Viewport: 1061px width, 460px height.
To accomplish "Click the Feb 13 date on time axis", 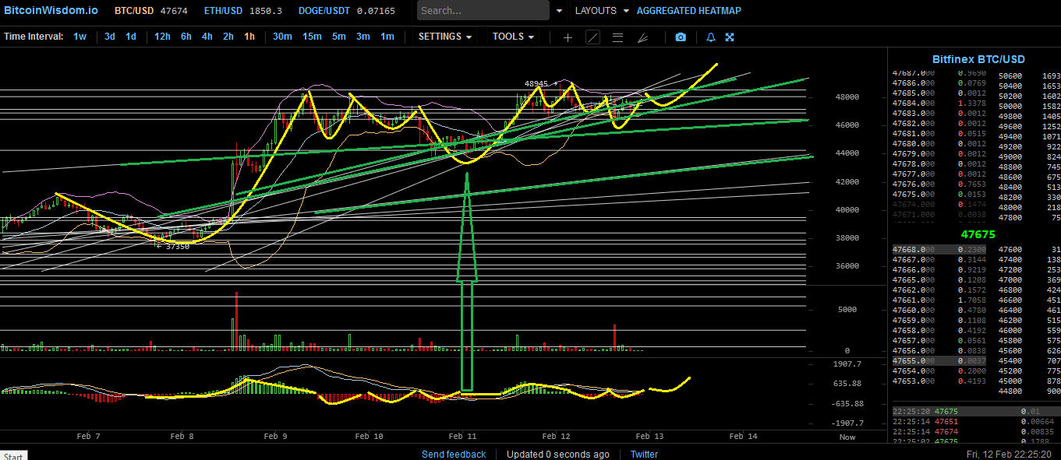I will tap(649, 437).
